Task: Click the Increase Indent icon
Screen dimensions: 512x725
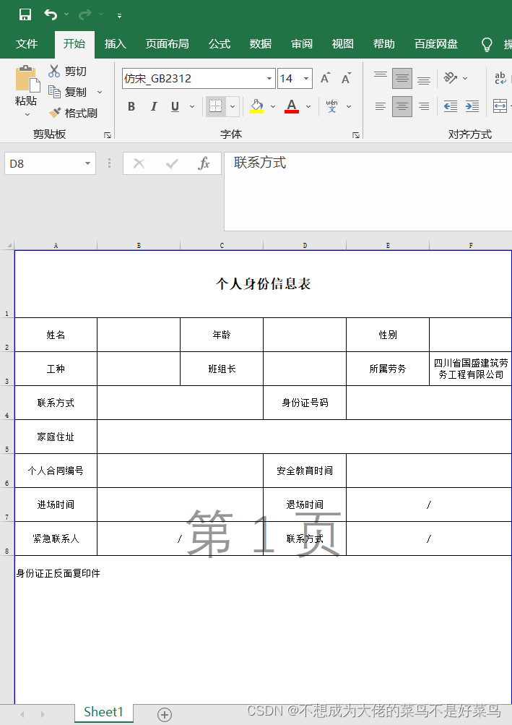Action: pos(472,107)
